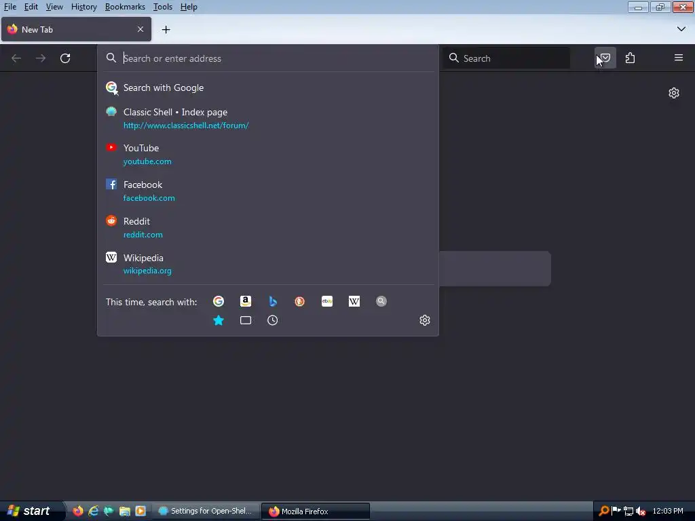The height and width of the screenshot is (521, 695).
Task: Open the History menu
Action: pyautogui.click(x=83, y=7)
